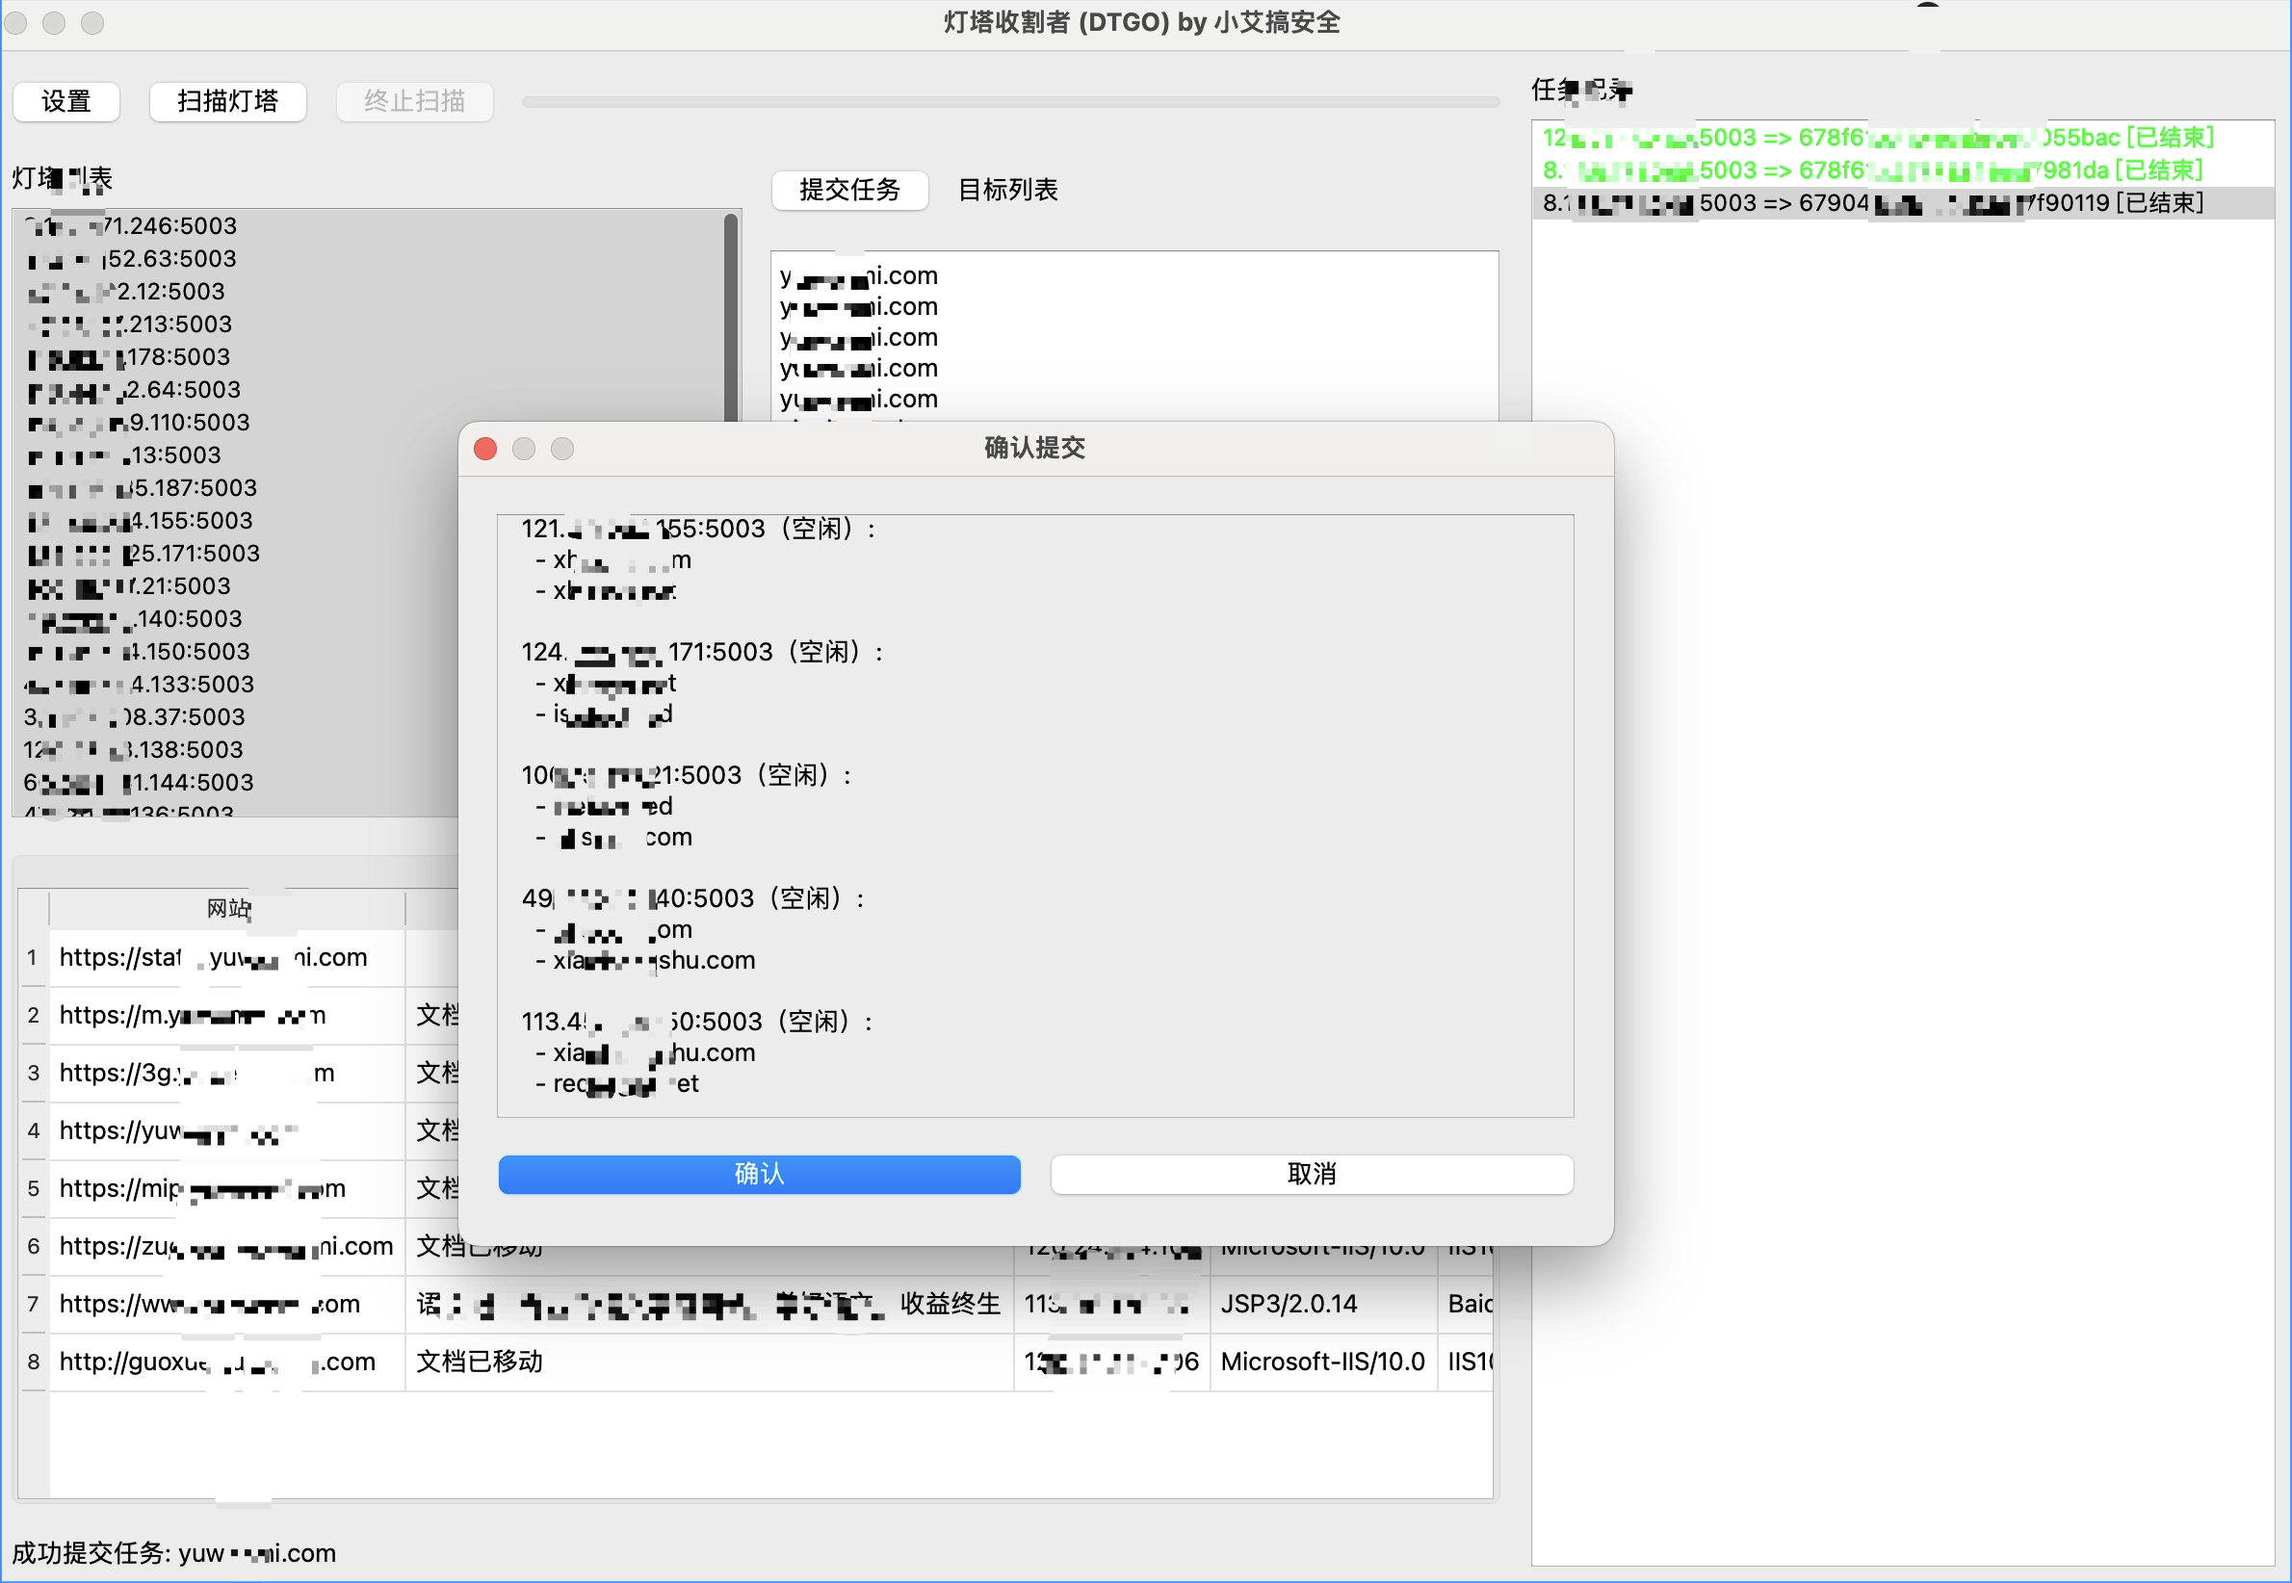Select row 7 with JSP3/2.0.14 server
The height and width of the screenshot is (1583, 2292).
pyautogui.click(x=1288, y=1305)
